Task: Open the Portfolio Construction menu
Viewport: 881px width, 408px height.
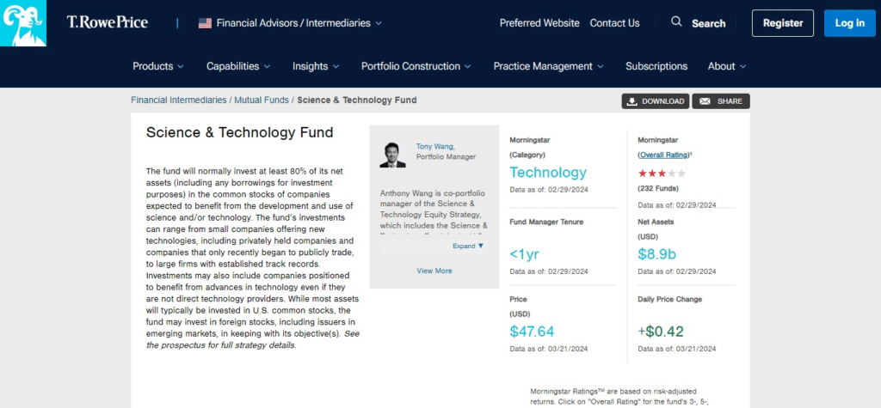Action: pos(416,66)
